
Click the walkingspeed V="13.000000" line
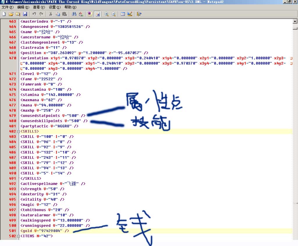pos(55,220)
